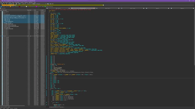The width and height of the screenshot is (195, 109).
Task: Click the Lumina function legend swatch
Action: (x=45, y=6)
